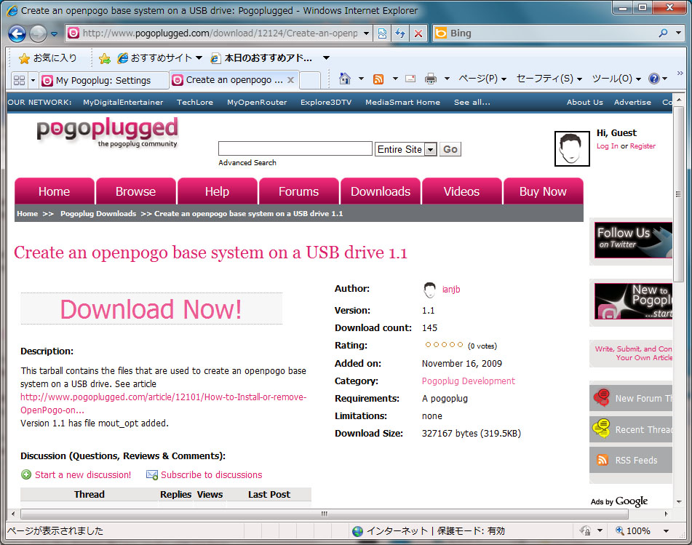Open the Home navigation tab

point(54,191)
